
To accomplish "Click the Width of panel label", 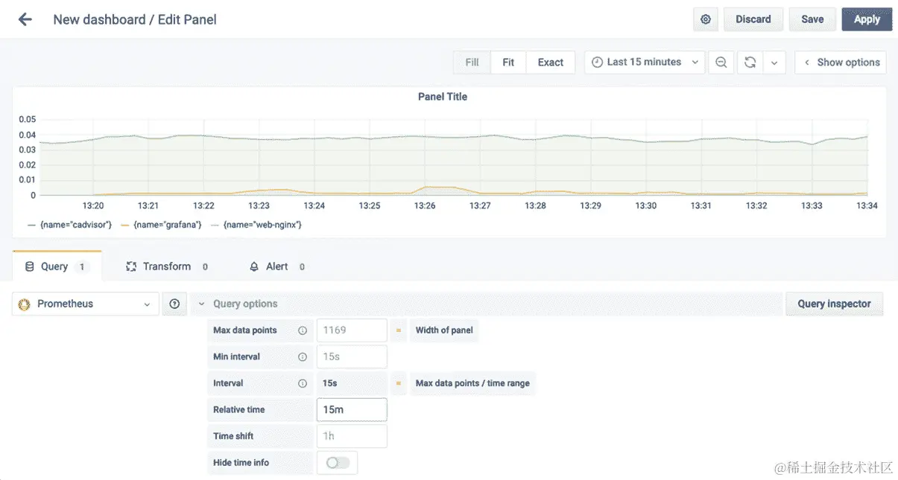I will point(444,330).
